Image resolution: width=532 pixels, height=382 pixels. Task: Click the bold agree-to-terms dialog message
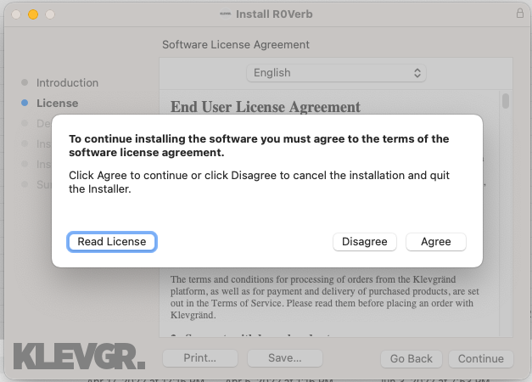pyautogui.click(x=259, y=146)
